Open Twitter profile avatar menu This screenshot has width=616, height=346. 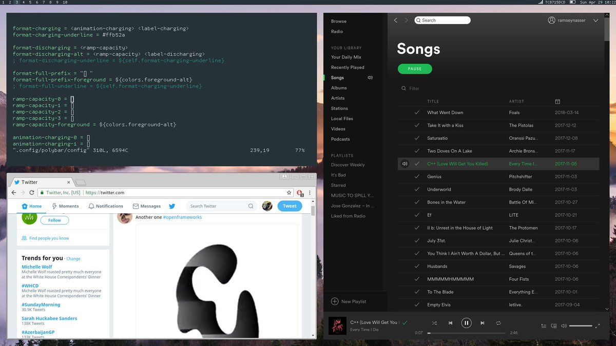(267, 206)
